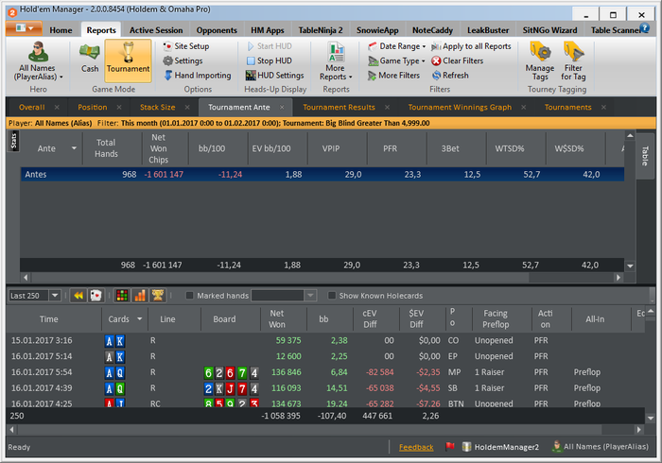Click the small trophy icon in hands toolbar
Screen dimensions: 662x463
pyautogui.click(x=158, y=296)
